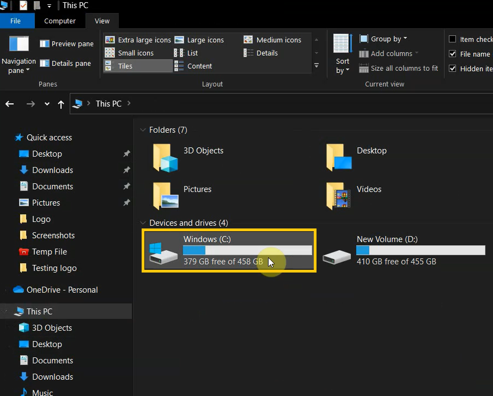
Task: Select the Details layout view
Action: (x=265, y=53)
